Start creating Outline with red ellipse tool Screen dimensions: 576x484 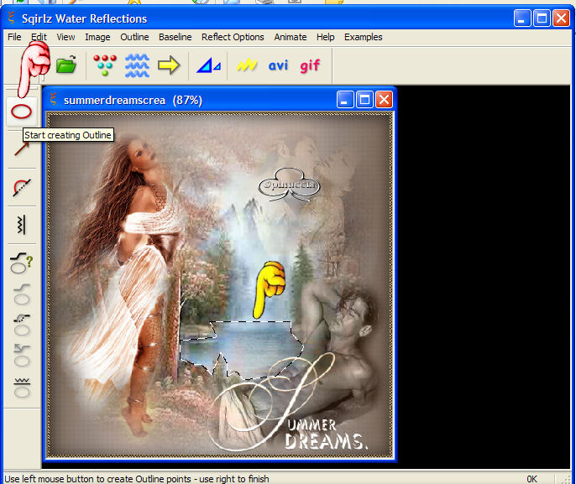(21, 112)
